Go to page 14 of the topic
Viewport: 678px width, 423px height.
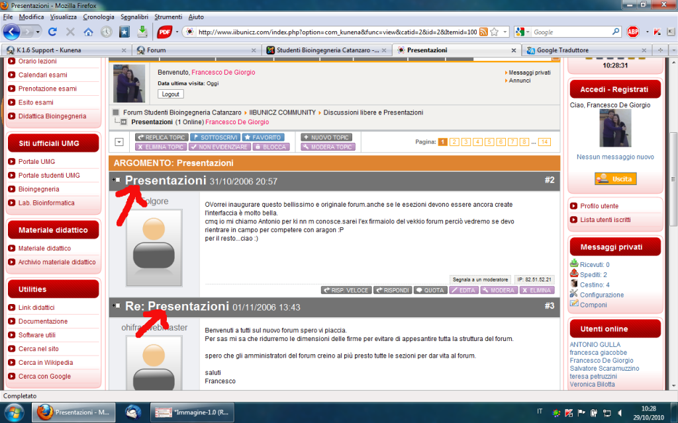pyautogui.click(x=544, y=142)
